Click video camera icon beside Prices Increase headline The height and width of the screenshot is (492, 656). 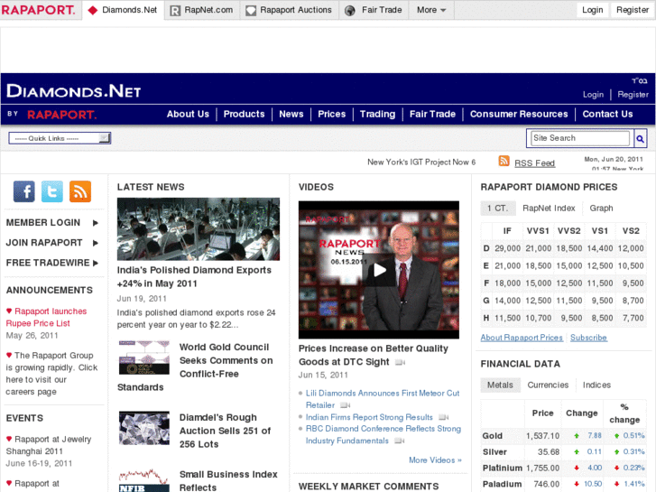click(400, 362)
